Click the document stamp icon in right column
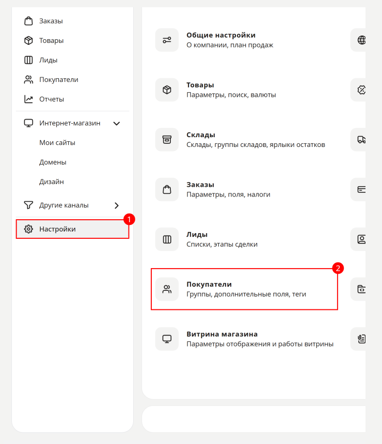Viewport: 382px width, 444px height. pos(361,339)
